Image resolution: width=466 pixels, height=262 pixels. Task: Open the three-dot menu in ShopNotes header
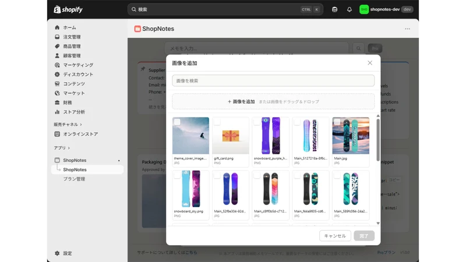(x=407, y=29)
